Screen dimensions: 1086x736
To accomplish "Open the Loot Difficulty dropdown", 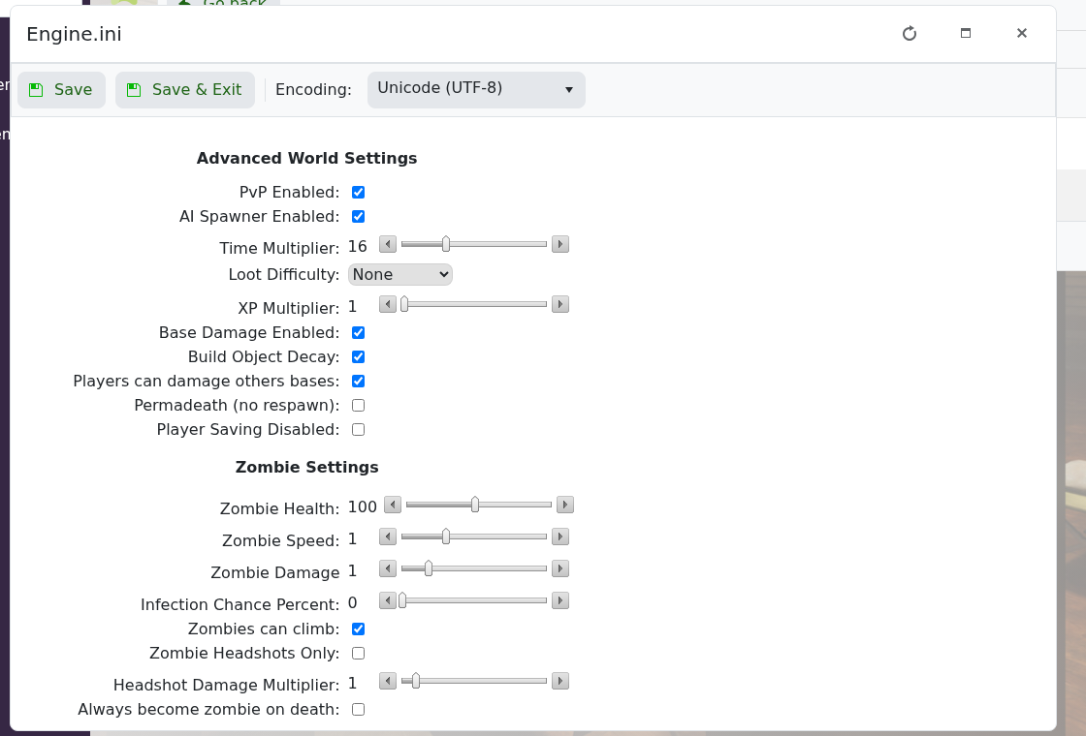I will 400,275.
